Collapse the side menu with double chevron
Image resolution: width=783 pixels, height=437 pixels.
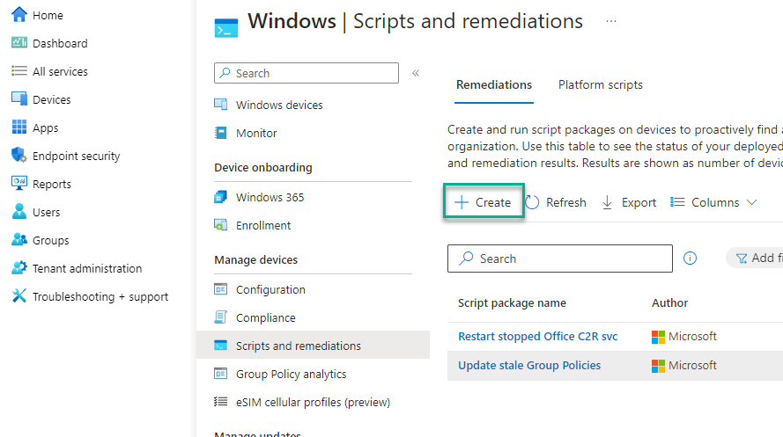(x=416, y=73)
